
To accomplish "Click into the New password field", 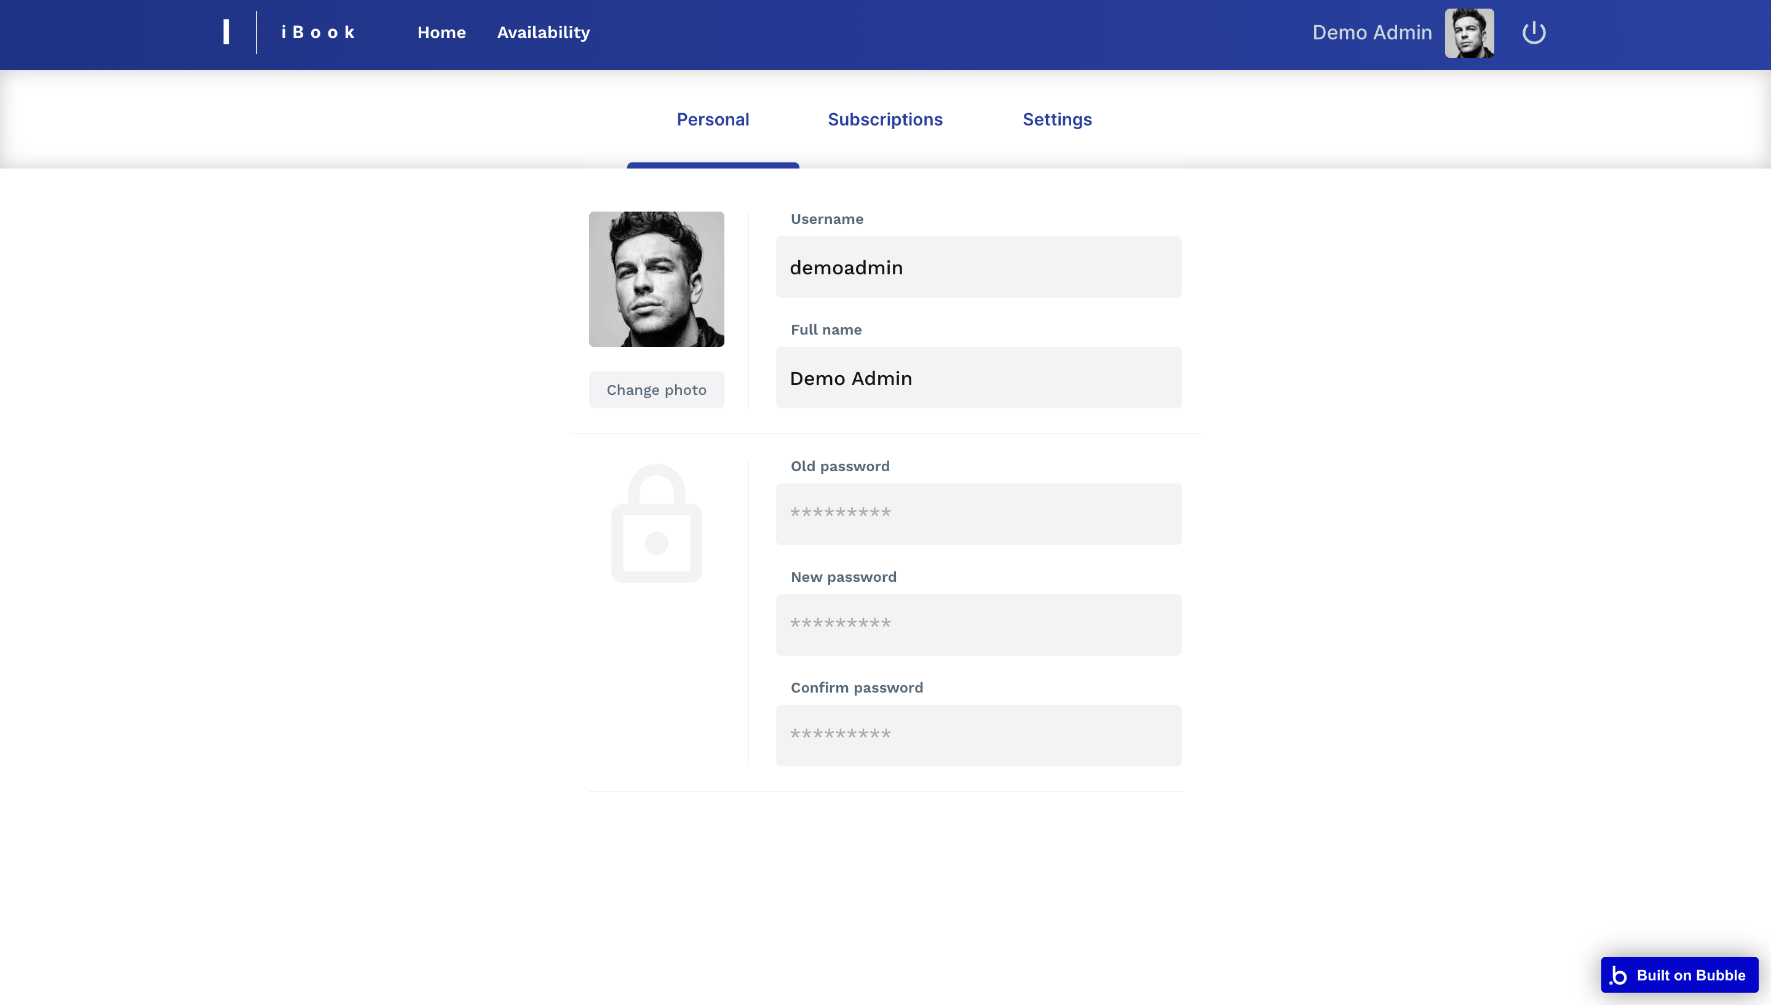I will coord(978,625).
